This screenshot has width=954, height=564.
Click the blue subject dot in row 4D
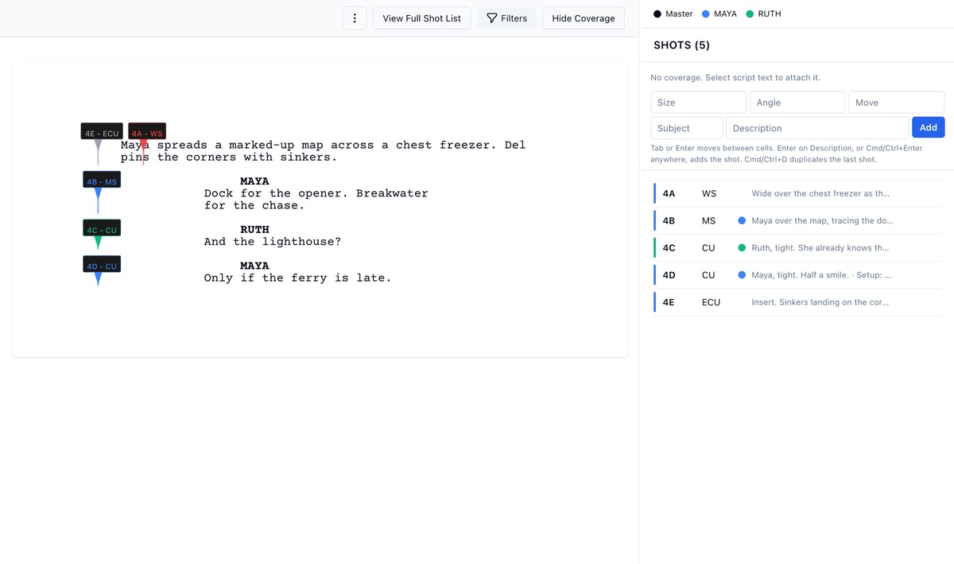click(742, 275)
